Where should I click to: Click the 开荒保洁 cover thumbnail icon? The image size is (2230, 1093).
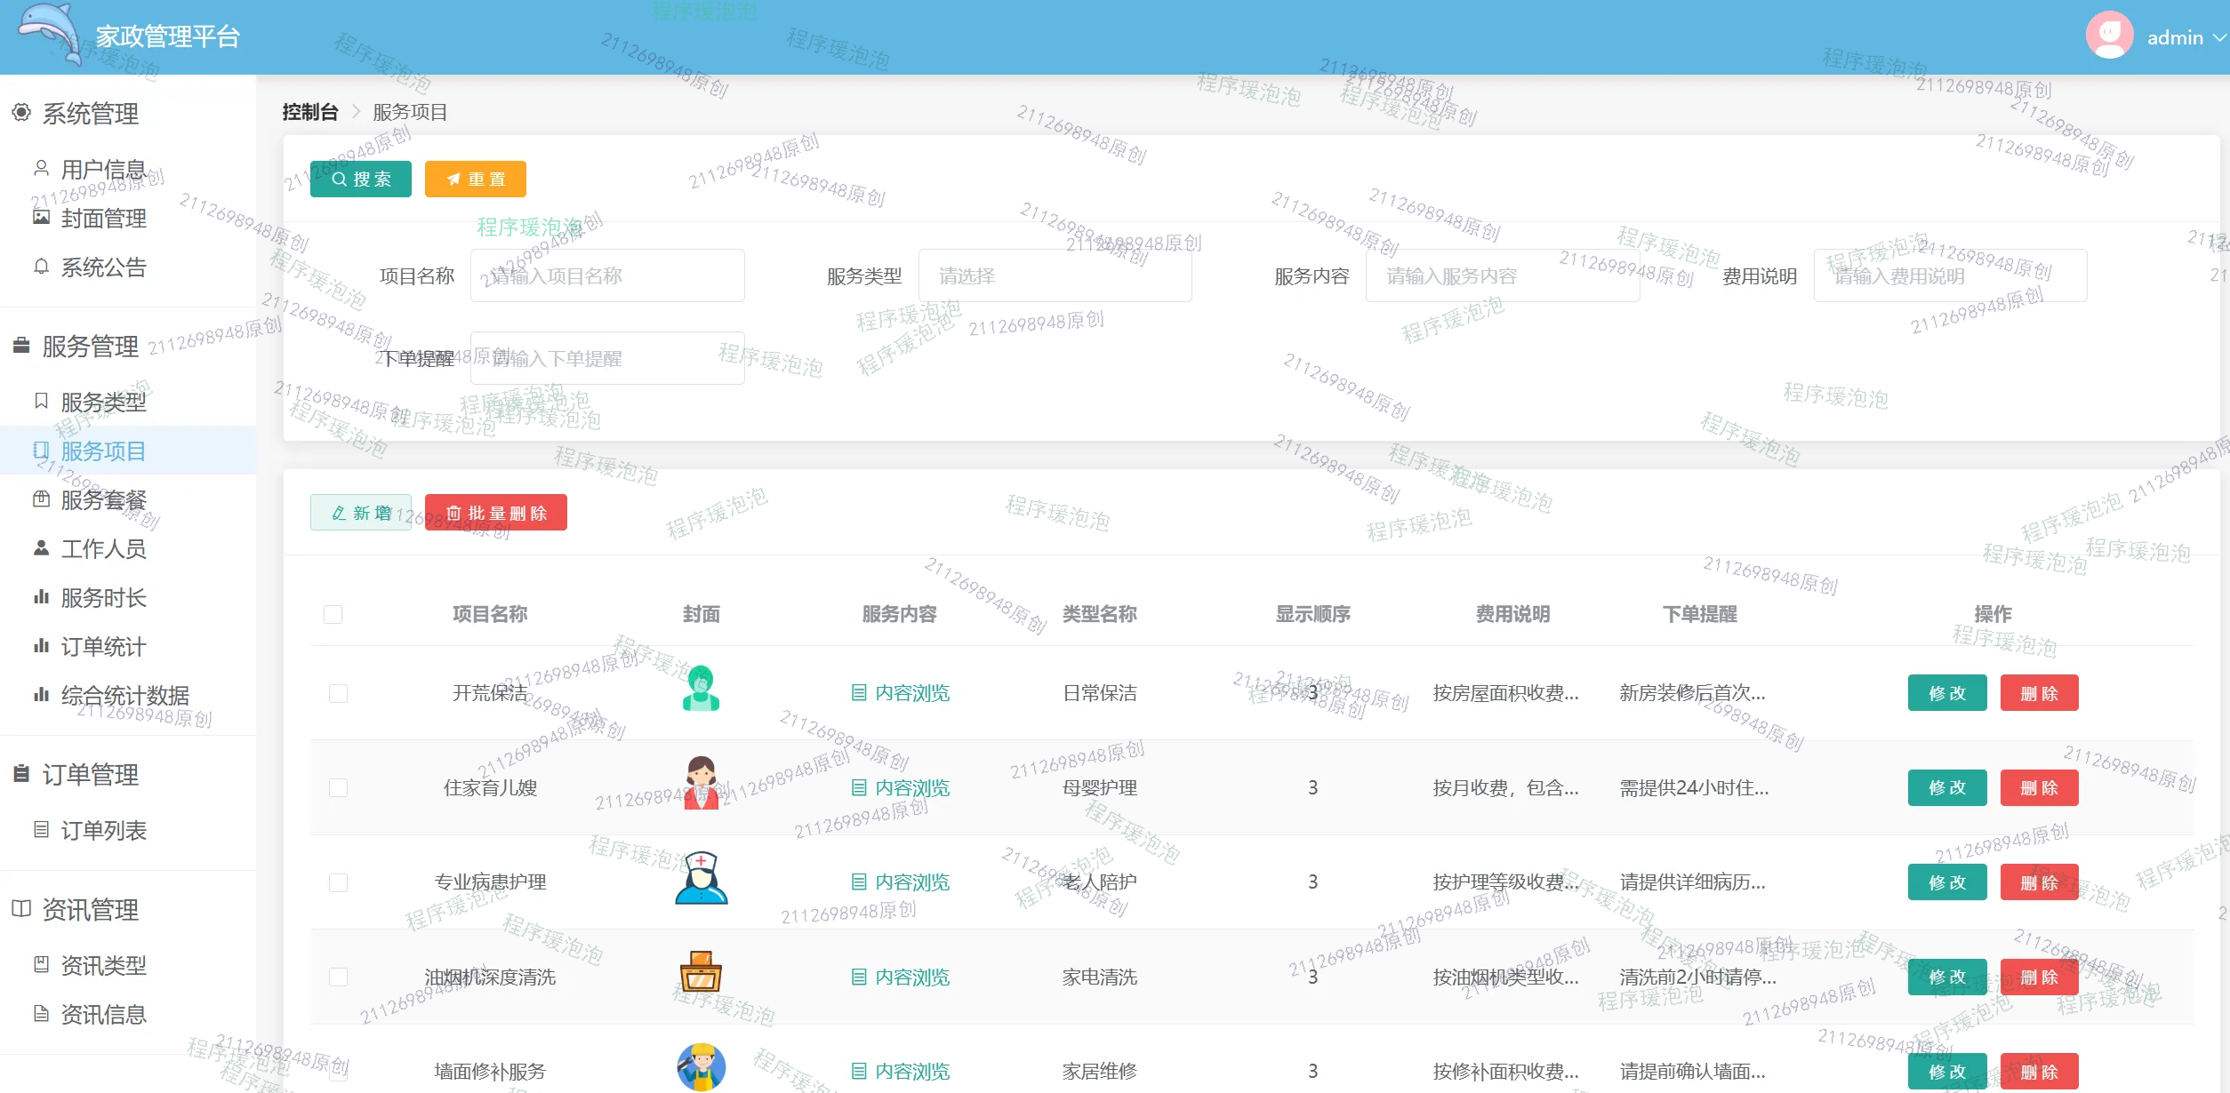pyautogui.click(x=701, y=689)
